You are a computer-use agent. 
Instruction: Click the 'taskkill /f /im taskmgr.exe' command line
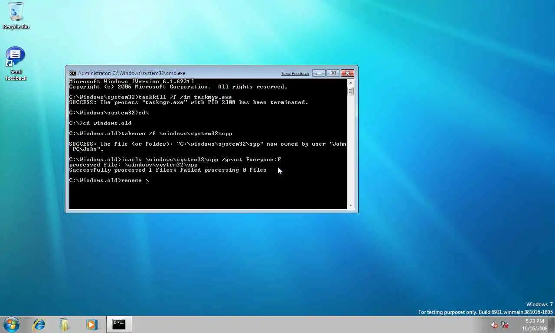click(x=150, y=97)
